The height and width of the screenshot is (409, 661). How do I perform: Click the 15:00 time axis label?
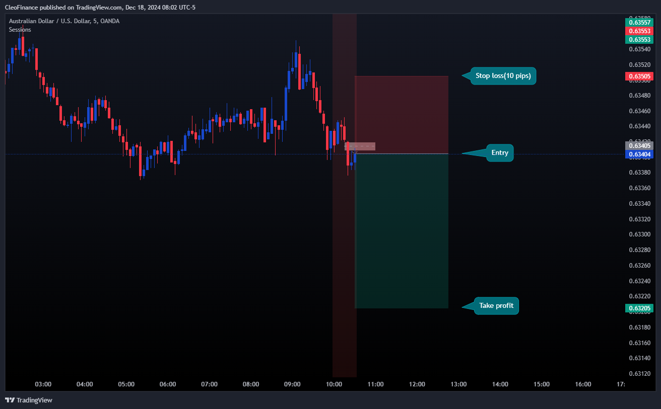[542, 384]
